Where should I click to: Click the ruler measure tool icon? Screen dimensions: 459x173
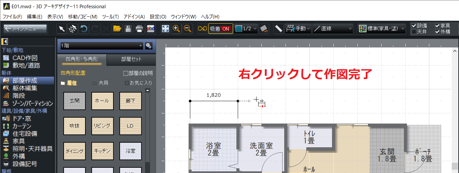click(x=279, y=29)
